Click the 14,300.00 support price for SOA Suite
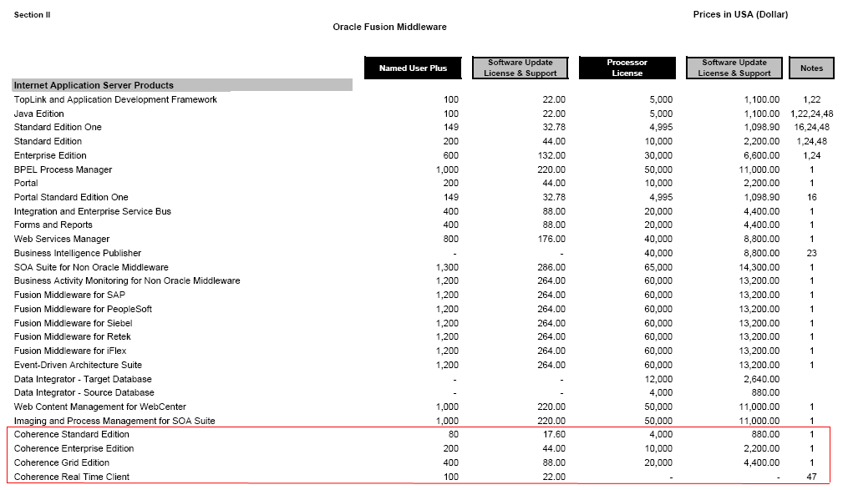Viewport: 848px width, 490px height. (759, 267)
